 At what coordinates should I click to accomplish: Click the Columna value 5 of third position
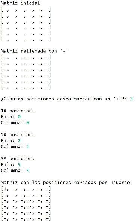coord(27,171)
